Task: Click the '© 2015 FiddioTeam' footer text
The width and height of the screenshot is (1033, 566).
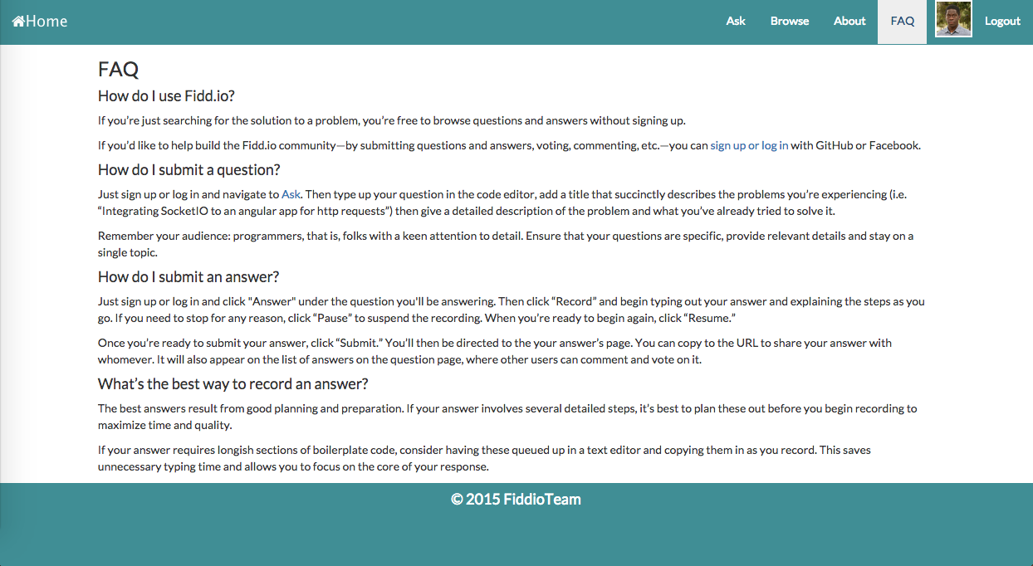Action: [x=516, y=500]
